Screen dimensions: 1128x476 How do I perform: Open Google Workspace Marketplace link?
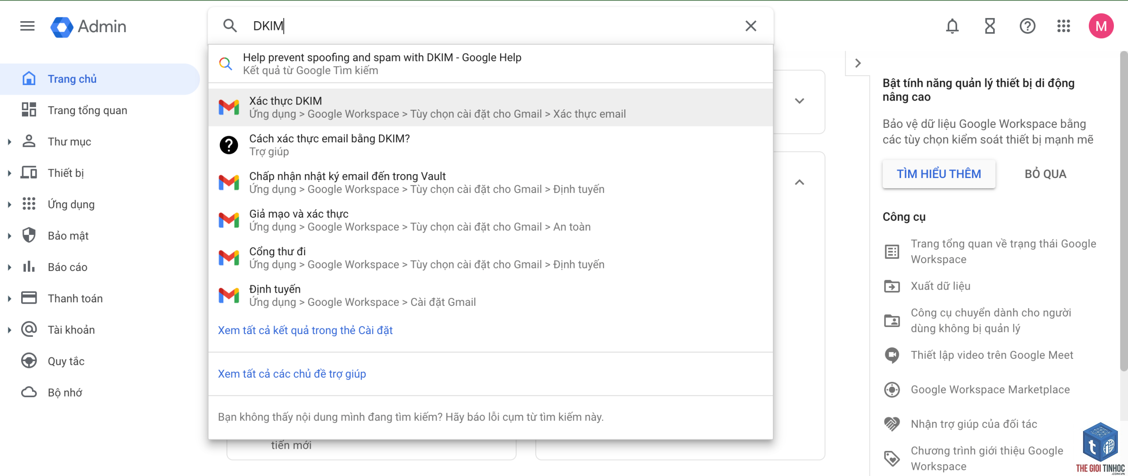click(x=990, y=390)
